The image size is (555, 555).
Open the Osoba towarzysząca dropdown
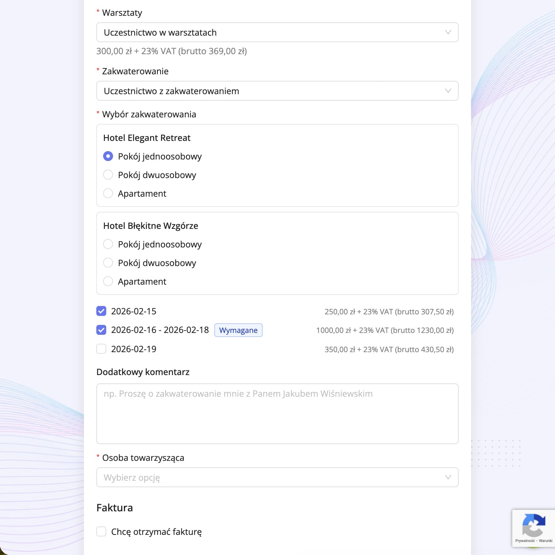pos(277,477)
